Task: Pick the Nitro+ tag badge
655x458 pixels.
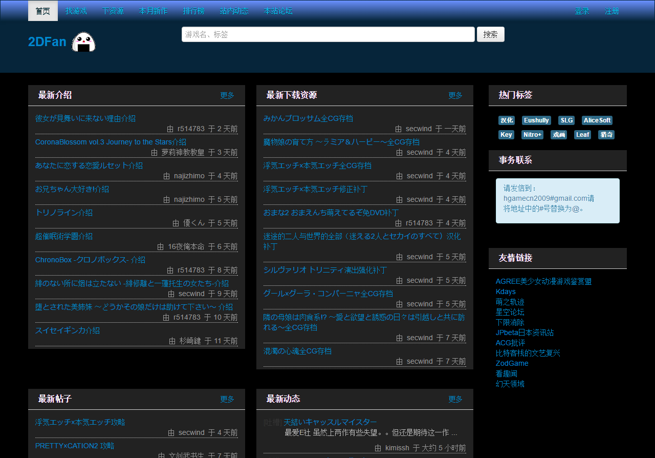Action: click(x=532, y=135)
